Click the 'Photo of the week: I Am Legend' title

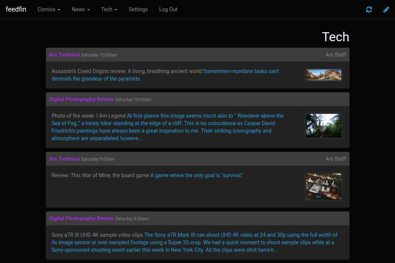[89, 116]
